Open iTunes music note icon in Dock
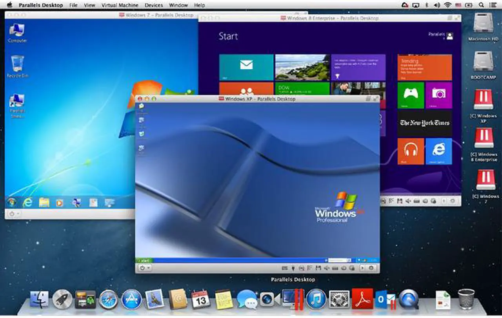This screenshot has height=318, width=502. 316,300
